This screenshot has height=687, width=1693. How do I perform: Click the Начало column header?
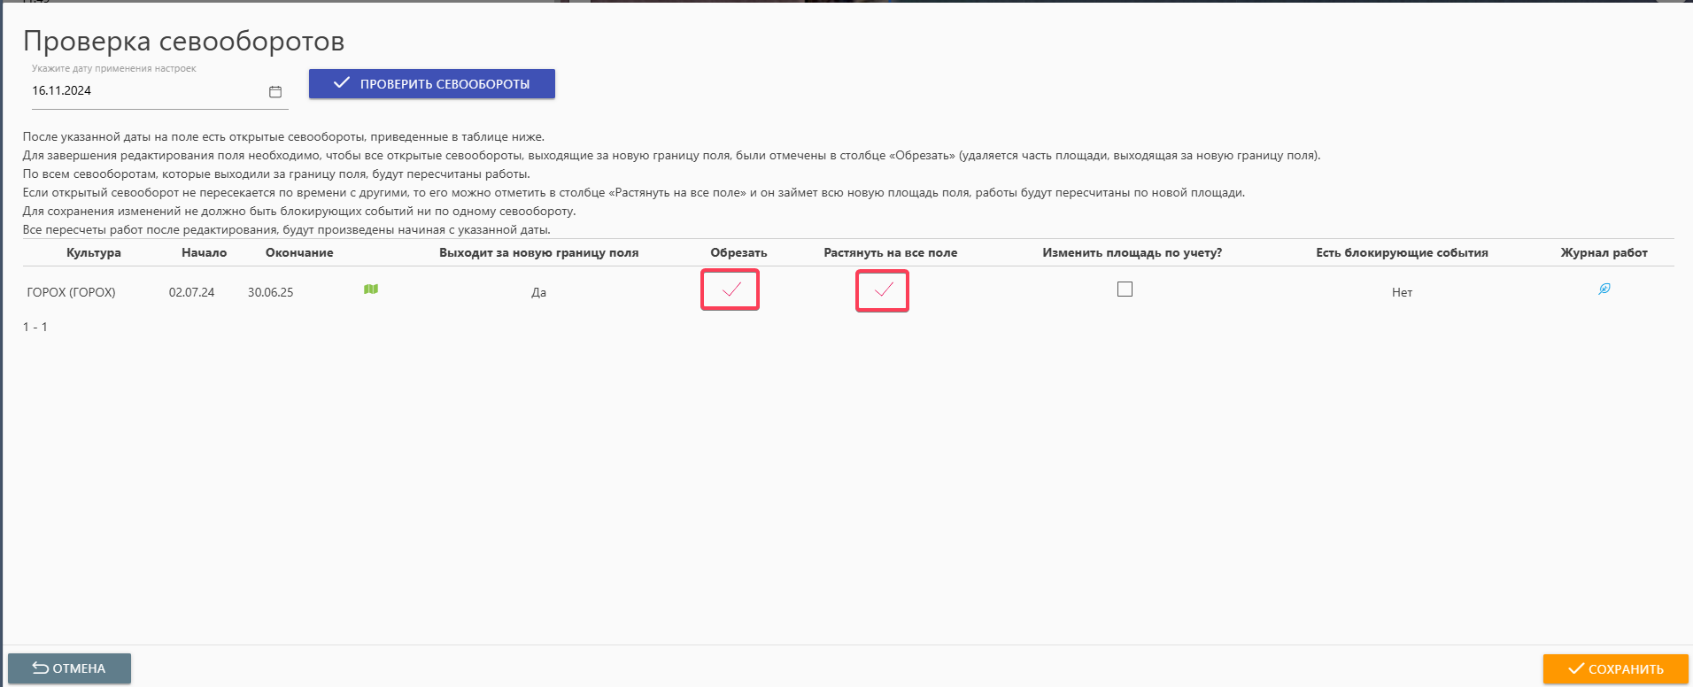click(x=204, y=253)
